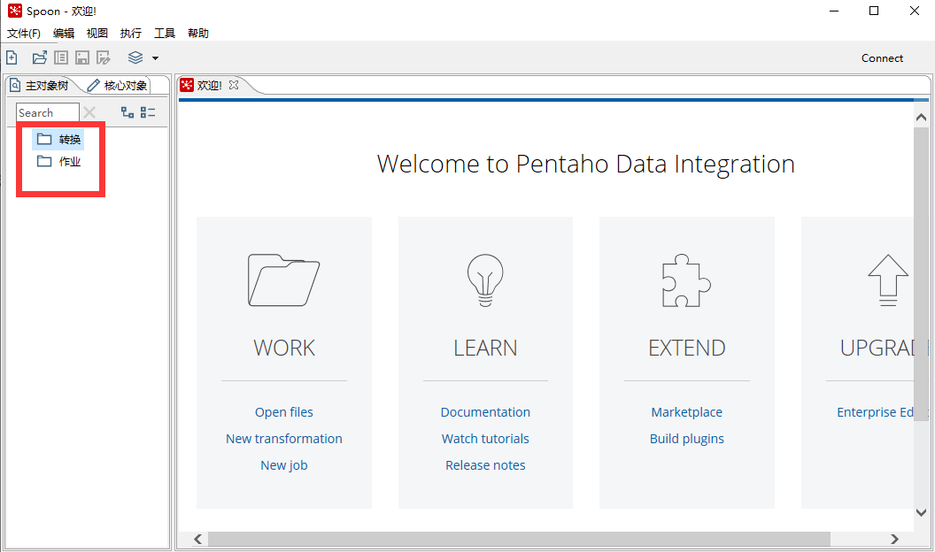
Task: Switch to the 核心对象 tab
Action: click(118, 86)
